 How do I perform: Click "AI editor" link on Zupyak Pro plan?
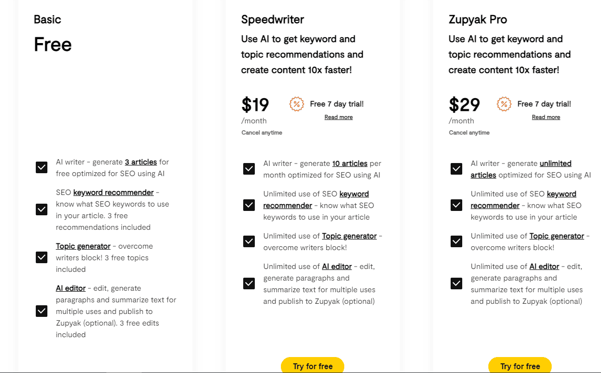click(x=544, y=266)
